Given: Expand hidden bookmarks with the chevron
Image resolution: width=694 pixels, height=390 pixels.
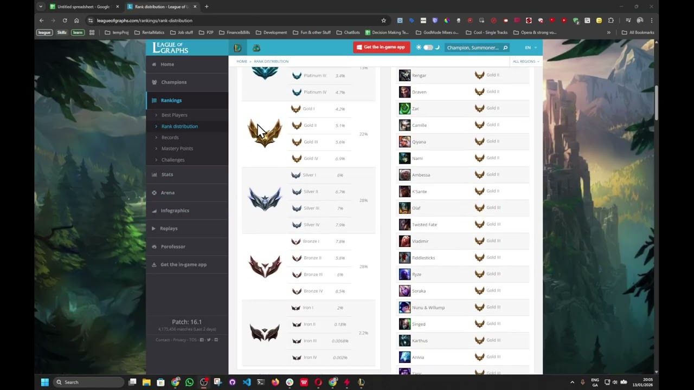Looking at the screenshot, I should click(x=608, y=32).
